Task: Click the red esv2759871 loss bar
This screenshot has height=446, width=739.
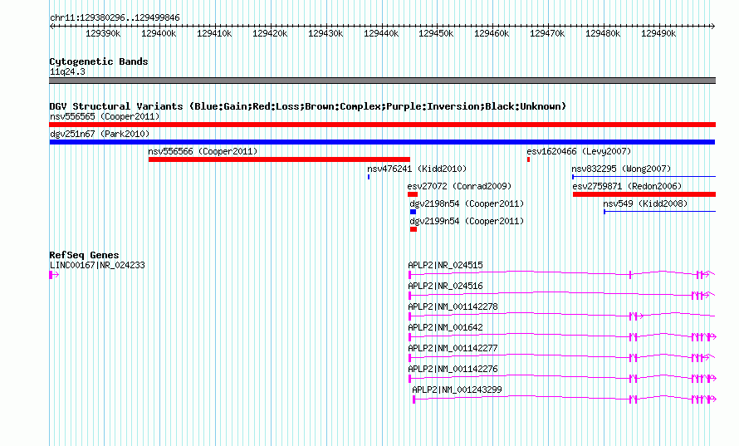Action: 644,194
